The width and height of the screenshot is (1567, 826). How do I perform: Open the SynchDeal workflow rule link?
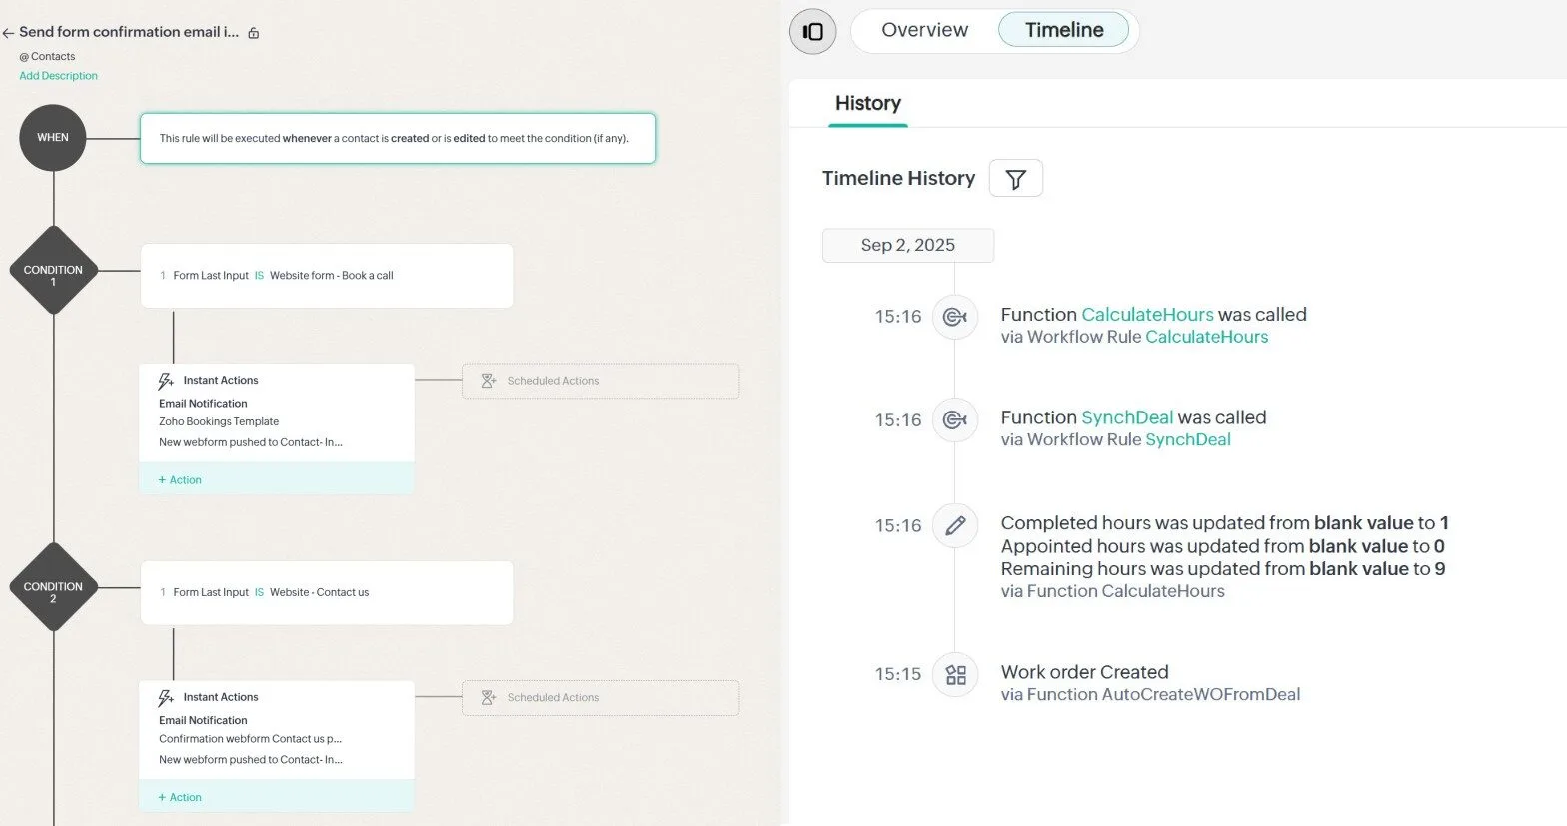1187,440
